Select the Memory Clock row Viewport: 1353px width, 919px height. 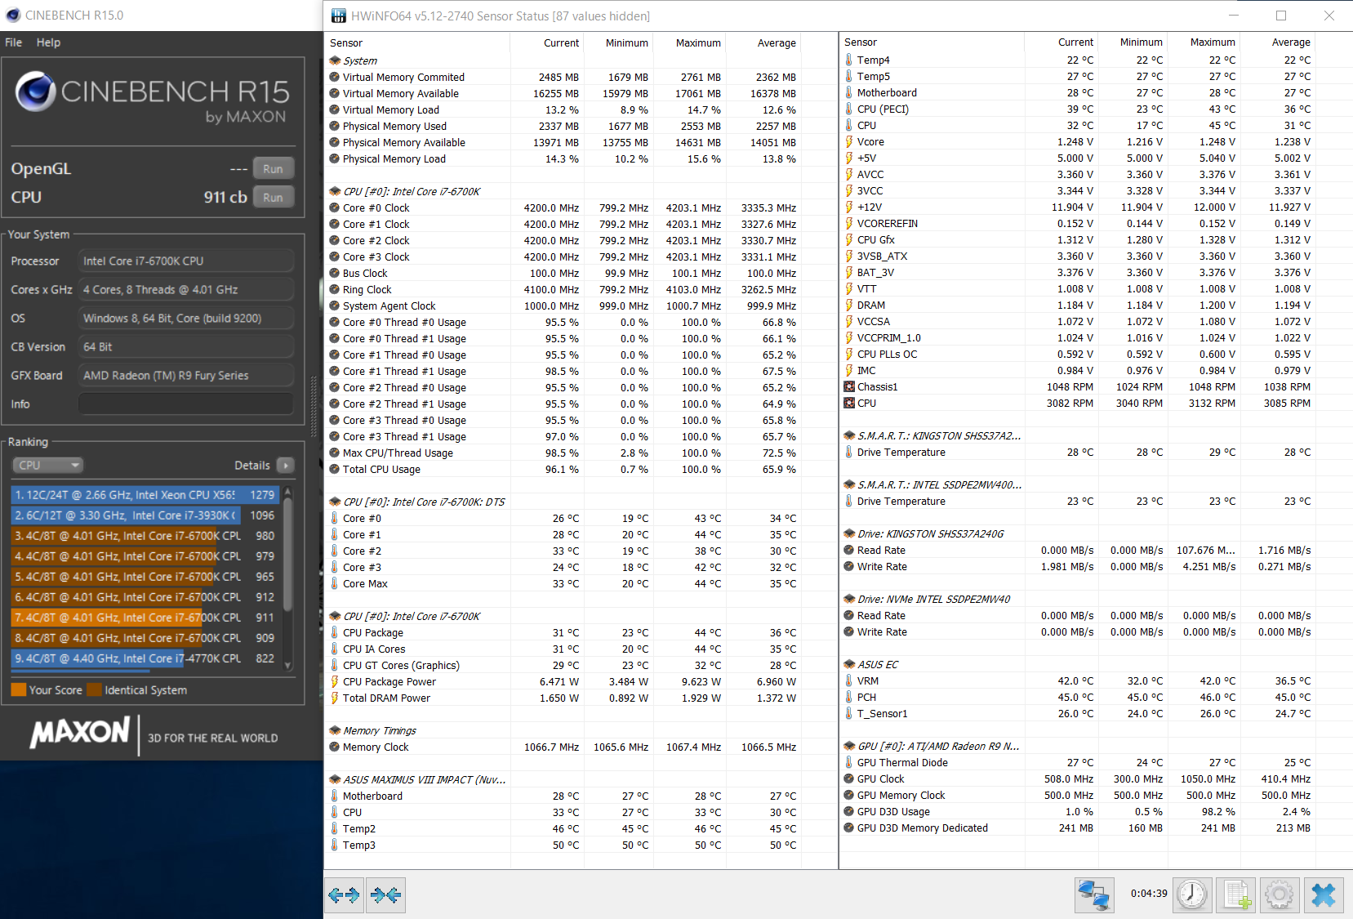click(x=563, y=747)
